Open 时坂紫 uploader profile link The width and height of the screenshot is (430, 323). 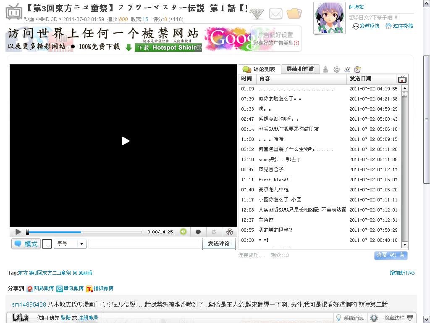(356, 7)
